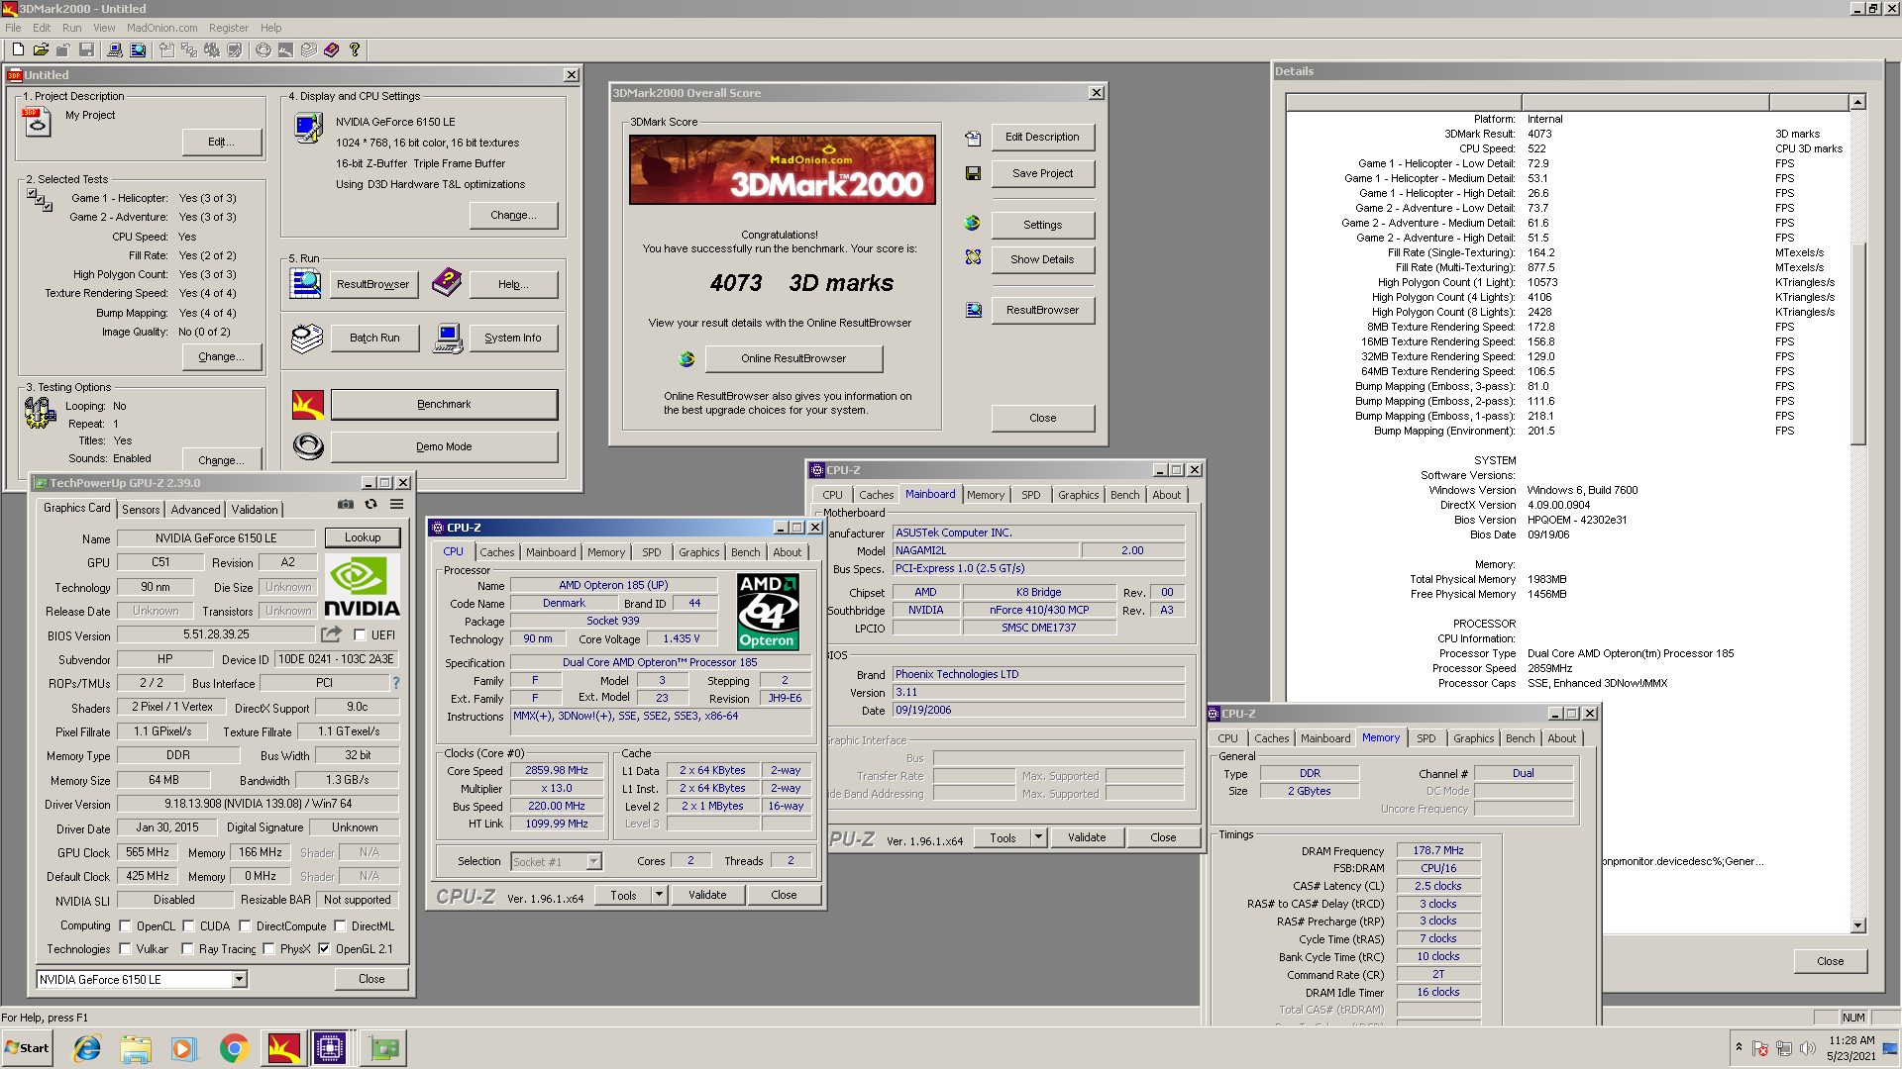This screenshot has width=1902, height=1069.
Task: Click the Validate button in CPU-Z CPU window
Action: [x=707, y=895]
